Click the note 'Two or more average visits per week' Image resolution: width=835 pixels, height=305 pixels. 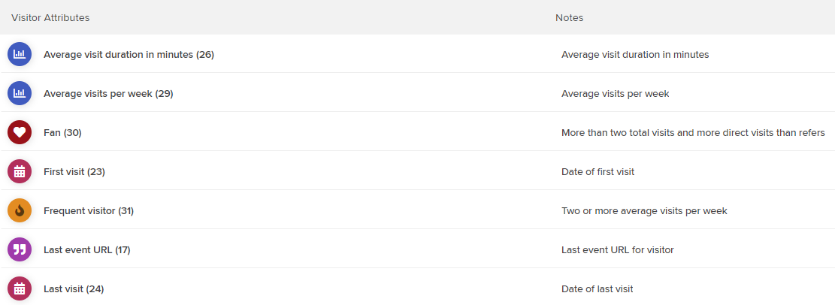tap(644, 211)
